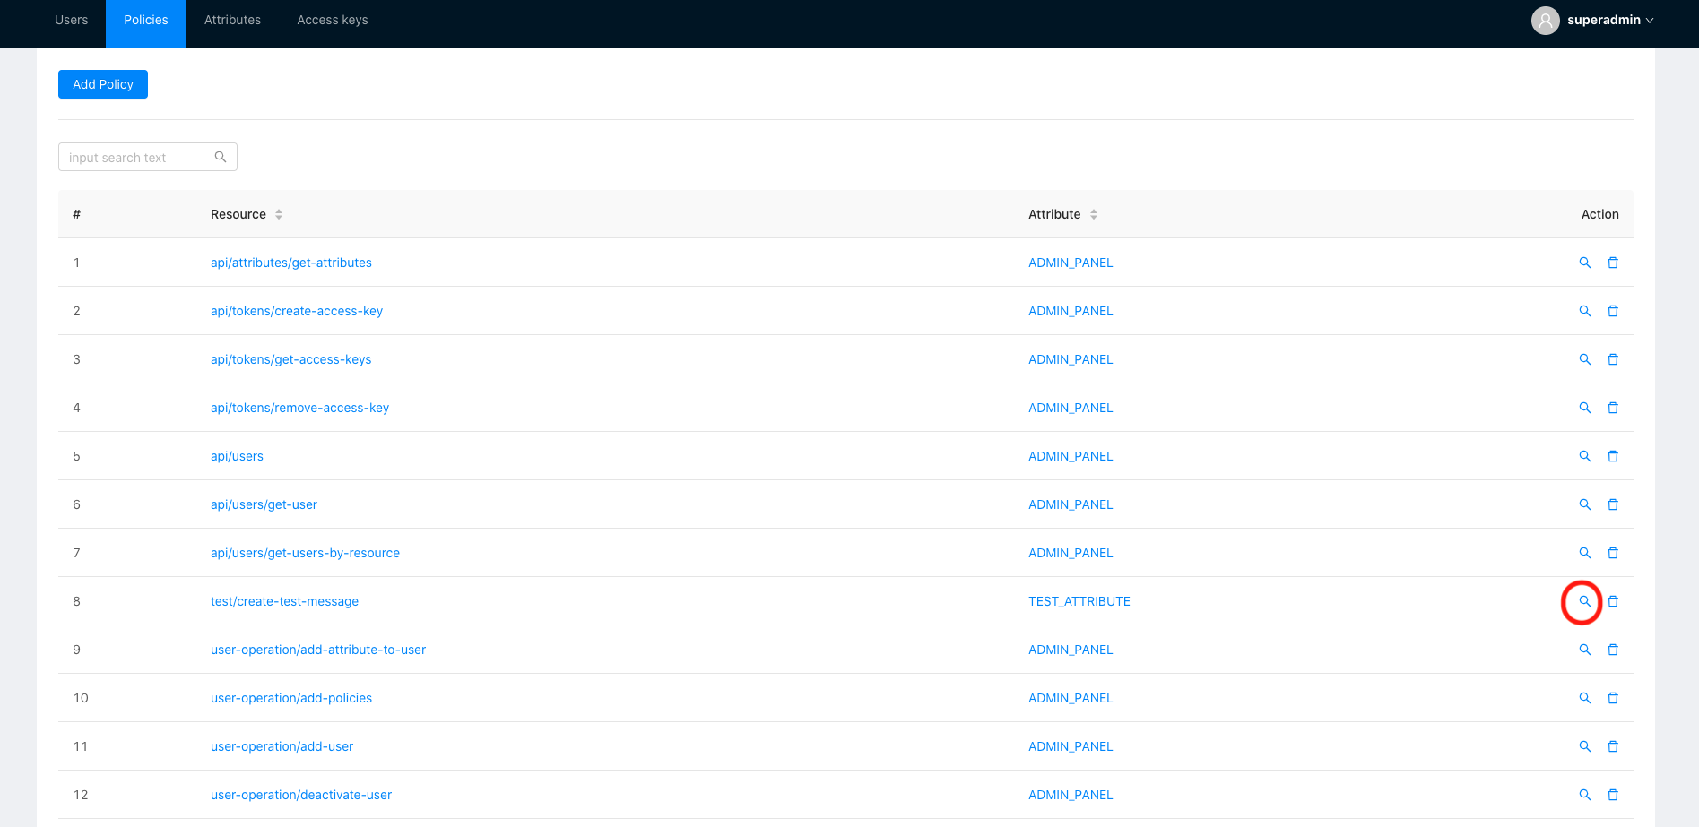View details of user-operation/deactivate-user policy
The image size is (1699, 827).
(1585, 795)
